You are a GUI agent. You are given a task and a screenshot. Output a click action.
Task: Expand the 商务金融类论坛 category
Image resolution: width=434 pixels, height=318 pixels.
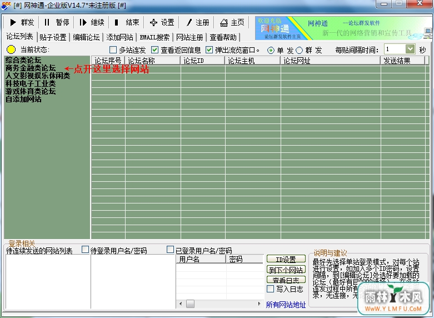(31, 68)
